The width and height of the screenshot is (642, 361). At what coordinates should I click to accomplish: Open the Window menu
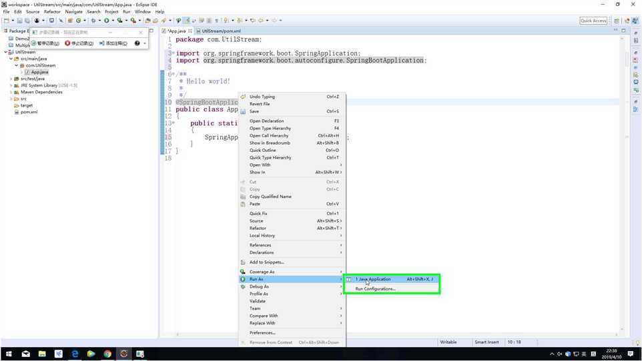click(143, 12)
